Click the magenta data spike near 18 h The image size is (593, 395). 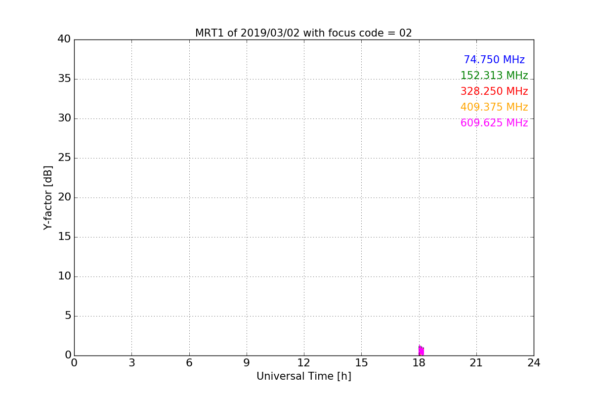coord(421,351)
